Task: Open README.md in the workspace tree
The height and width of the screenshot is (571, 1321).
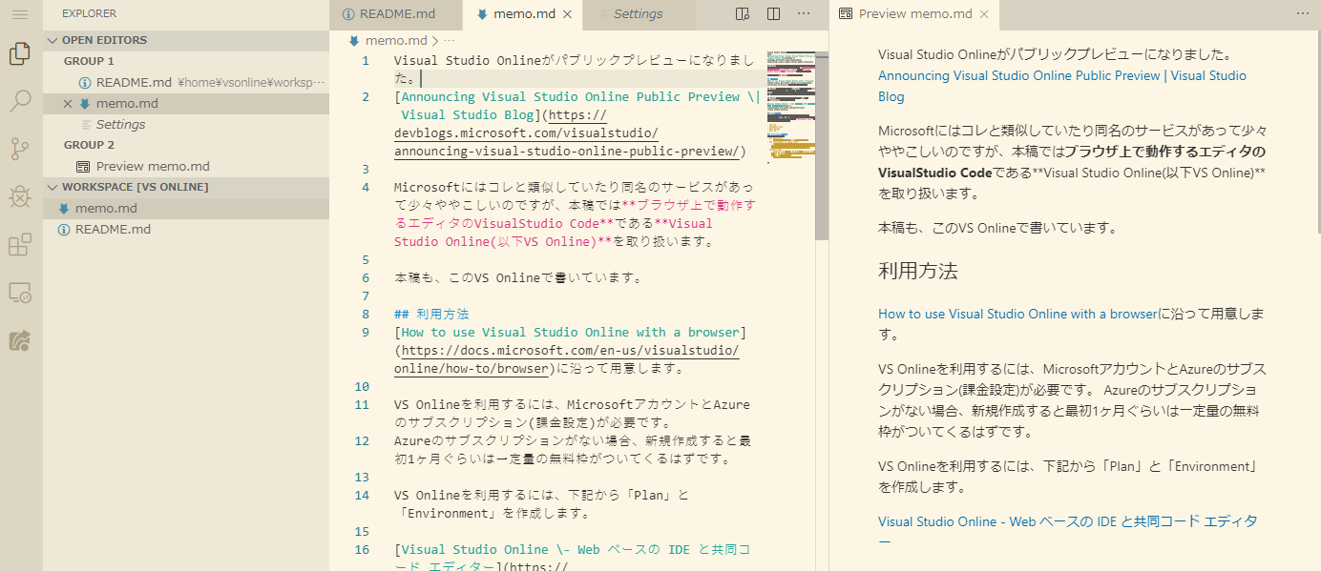Action: click(x=186, y=230)
